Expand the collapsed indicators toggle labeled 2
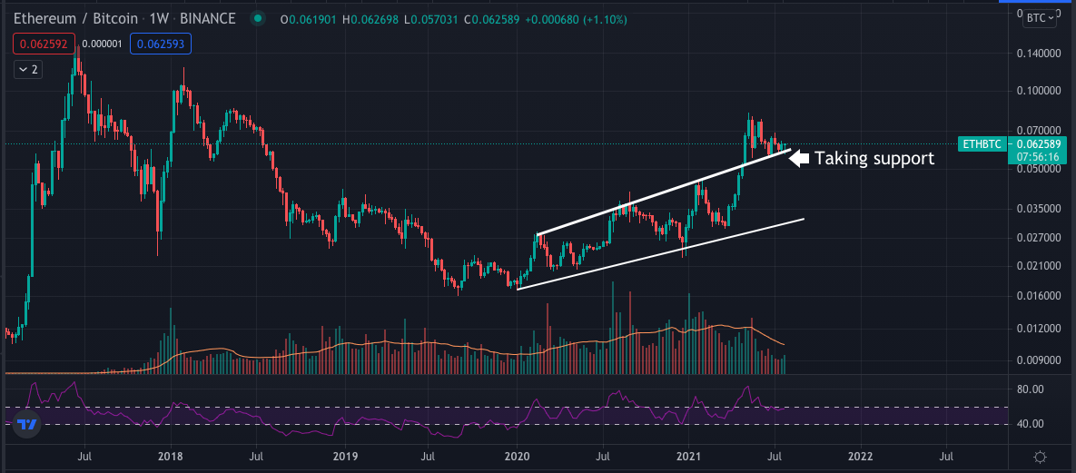Image resolution: width=1076 pixels, height=473 pixels. tap(28, 69)
